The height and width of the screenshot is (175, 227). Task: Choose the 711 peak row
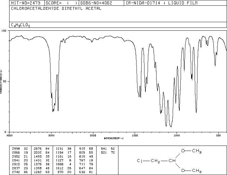click(x=86, y=164)
